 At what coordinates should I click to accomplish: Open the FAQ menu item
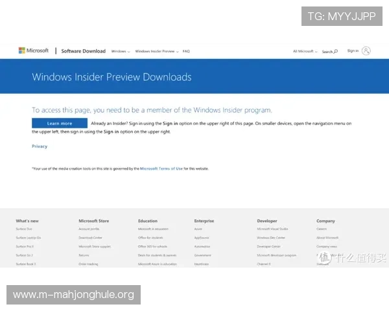pos(186,51)
